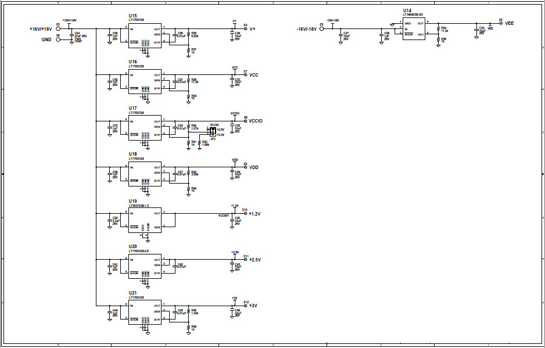545x348 pixels.
Task: Select resistor R34 11.3k beside U14
Action: (x=438, y=28)
